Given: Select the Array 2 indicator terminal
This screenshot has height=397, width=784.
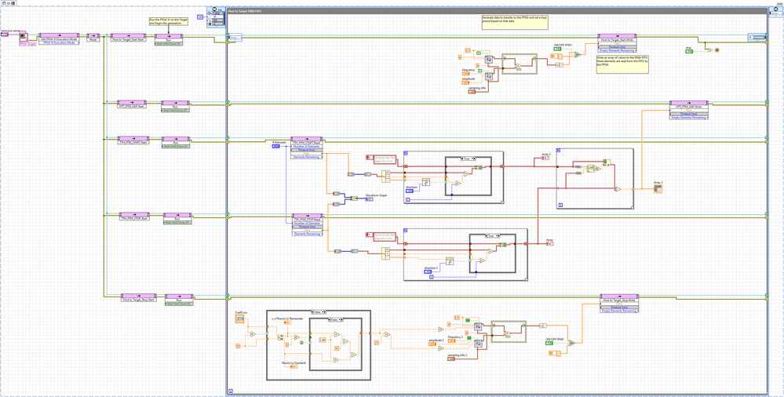Looking at the screenshot, I should coord(545,158).
